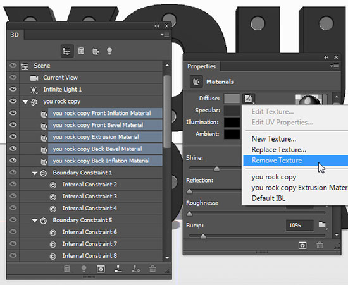The width and height of the screenshot is (348, 285).
Task: Collapse Boundary Constraint 5 group
Action: click(x=35, y=221)
